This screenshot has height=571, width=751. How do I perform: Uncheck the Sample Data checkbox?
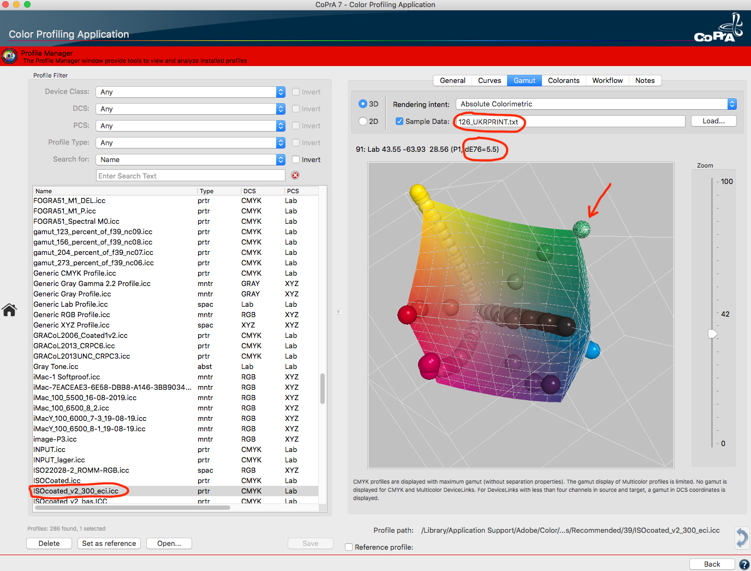point(400,121)
